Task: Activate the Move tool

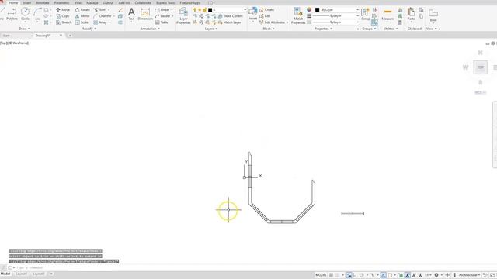Action: pos(63,10)
